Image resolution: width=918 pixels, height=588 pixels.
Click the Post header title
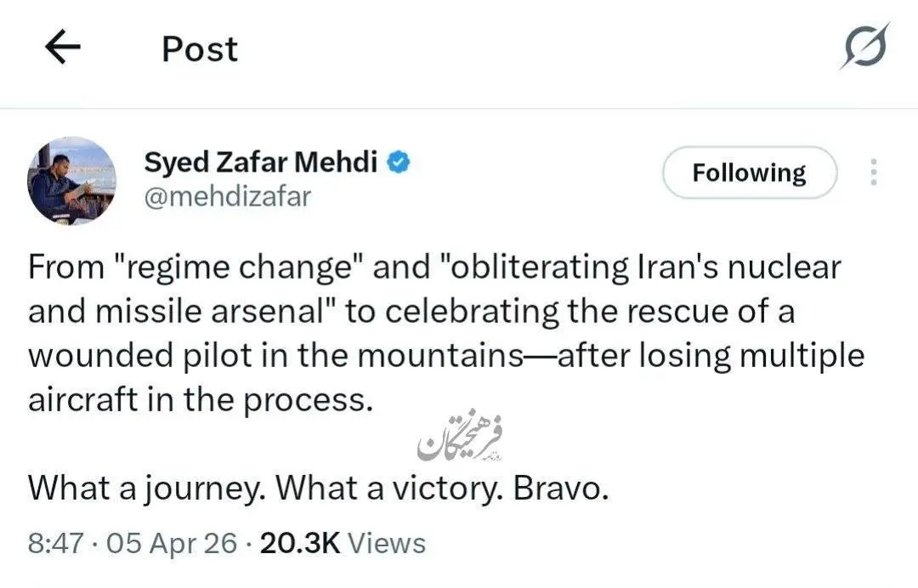pyautogui.click(x=200, y=49)
